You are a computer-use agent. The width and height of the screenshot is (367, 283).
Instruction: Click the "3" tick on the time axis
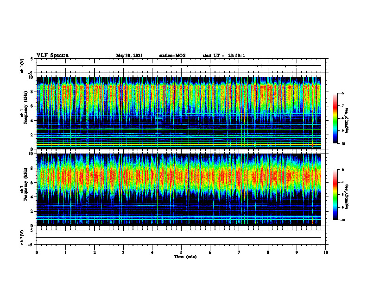coord(123,252)
